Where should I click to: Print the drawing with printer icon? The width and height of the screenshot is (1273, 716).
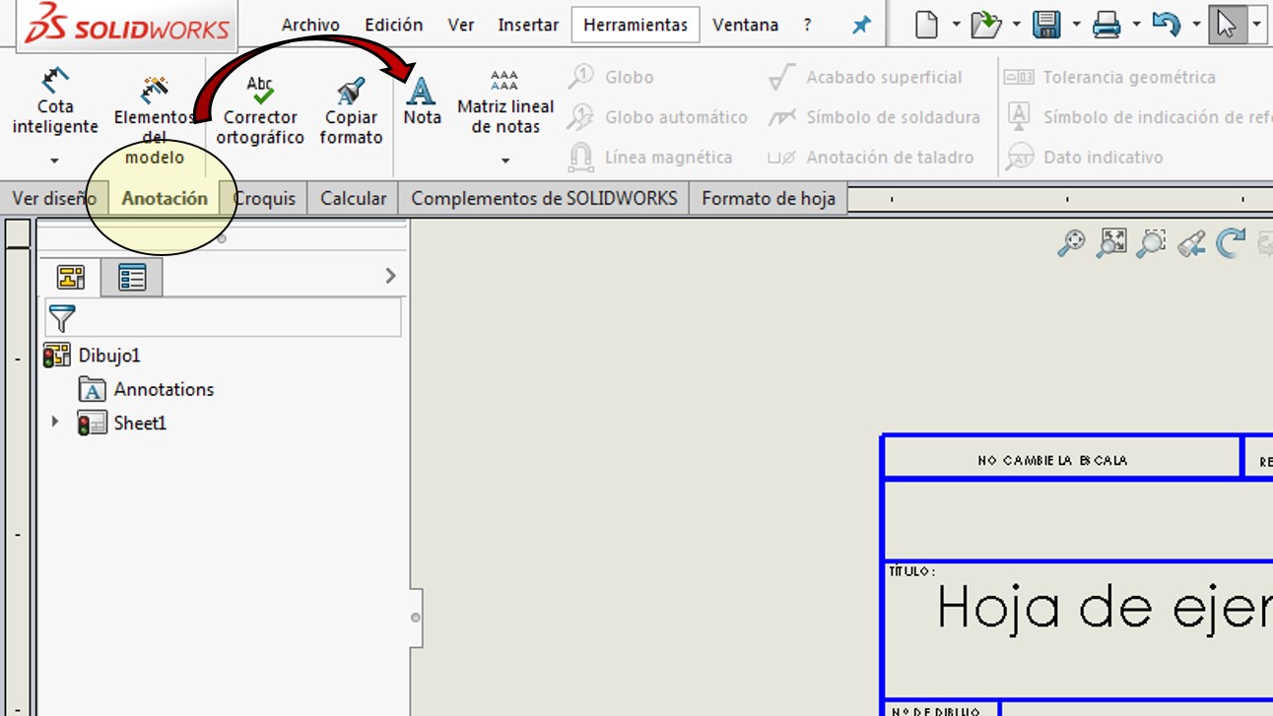(x=1106, y=25)
